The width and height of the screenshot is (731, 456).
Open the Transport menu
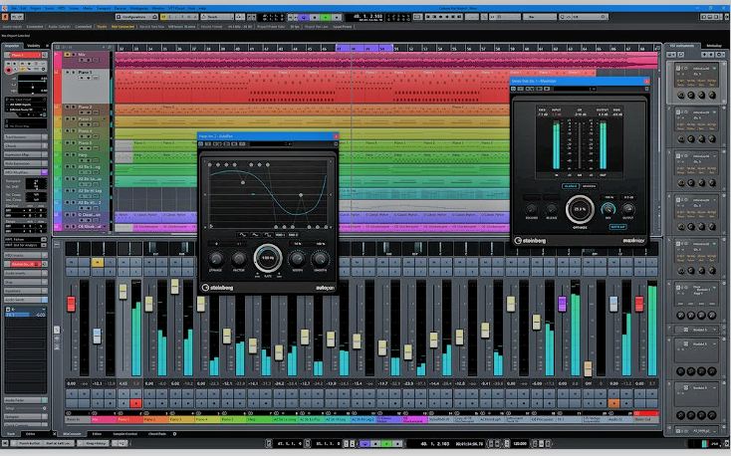(104, 8)
